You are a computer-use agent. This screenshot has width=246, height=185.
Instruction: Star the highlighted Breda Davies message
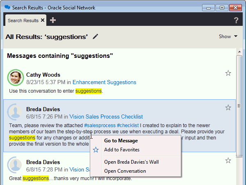[228, 107]
